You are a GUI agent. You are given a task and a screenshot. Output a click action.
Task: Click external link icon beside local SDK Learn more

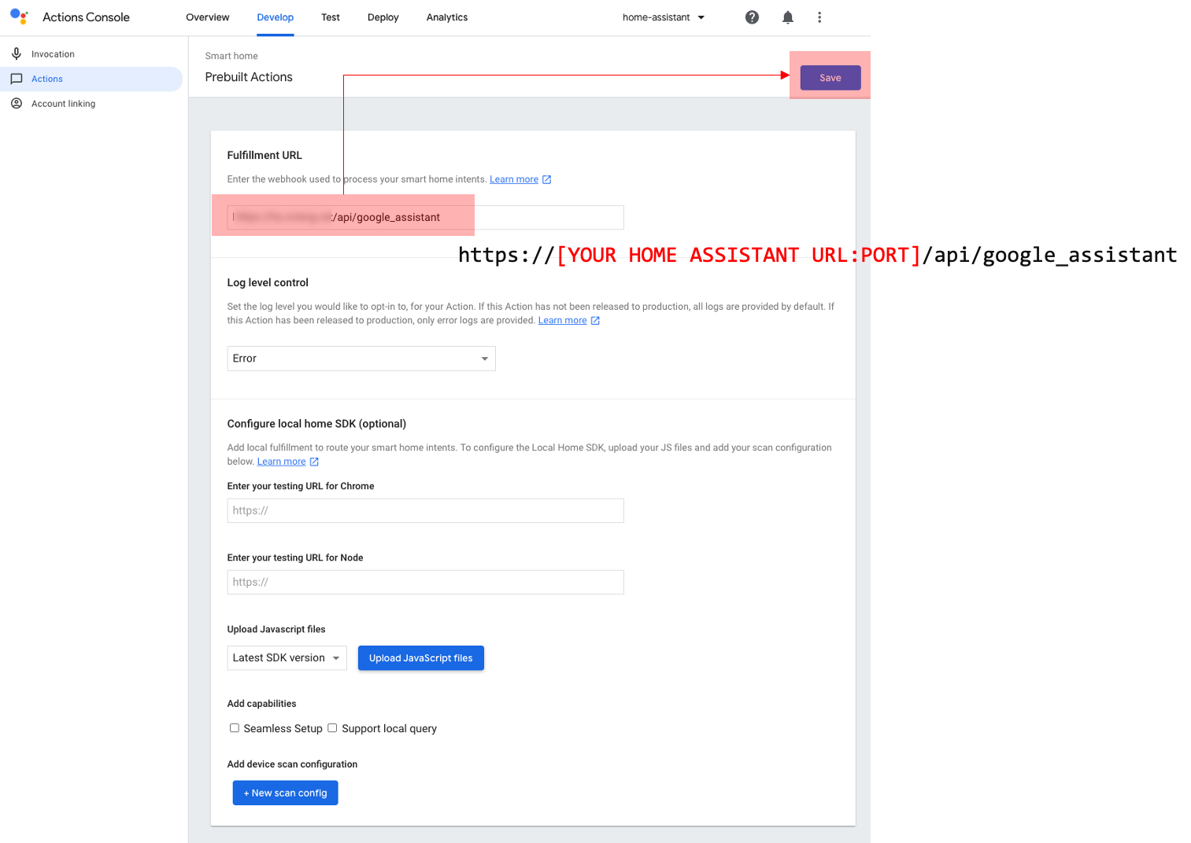(314, 462)
